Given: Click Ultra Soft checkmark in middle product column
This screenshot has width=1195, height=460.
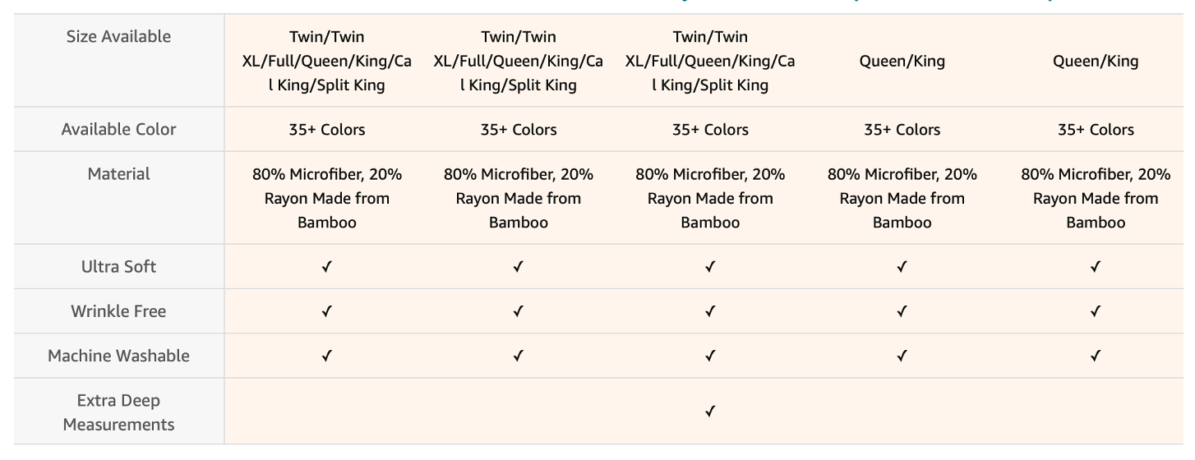Looking at the screenshot, I should (x=710, y=267).
